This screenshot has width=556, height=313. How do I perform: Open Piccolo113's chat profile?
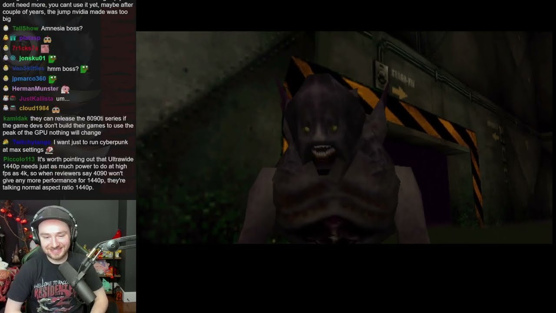[x=19, y=160]
